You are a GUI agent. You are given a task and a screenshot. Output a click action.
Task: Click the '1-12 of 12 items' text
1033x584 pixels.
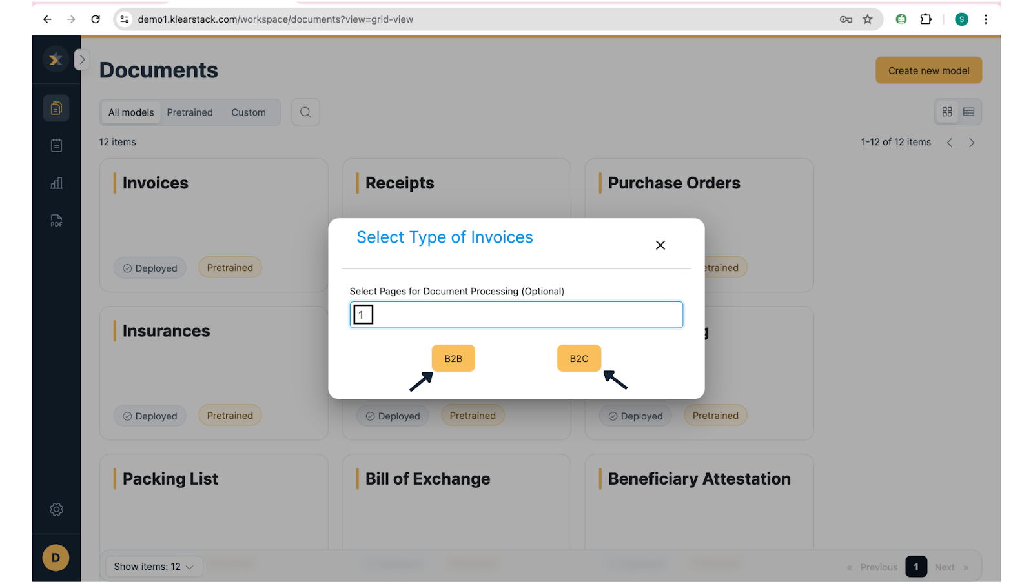click(x=896, y=142)
